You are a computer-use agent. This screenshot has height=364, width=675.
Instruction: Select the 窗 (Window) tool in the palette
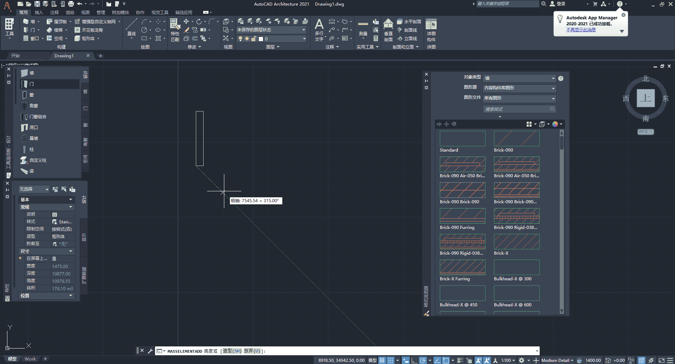click(x=31, y=95)
